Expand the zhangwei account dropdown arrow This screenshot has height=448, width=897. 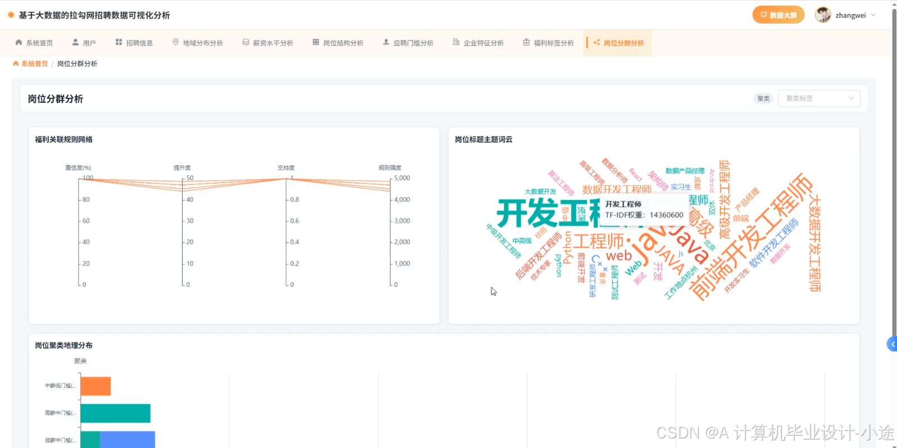pyautogui.click(x=873, y=15)
